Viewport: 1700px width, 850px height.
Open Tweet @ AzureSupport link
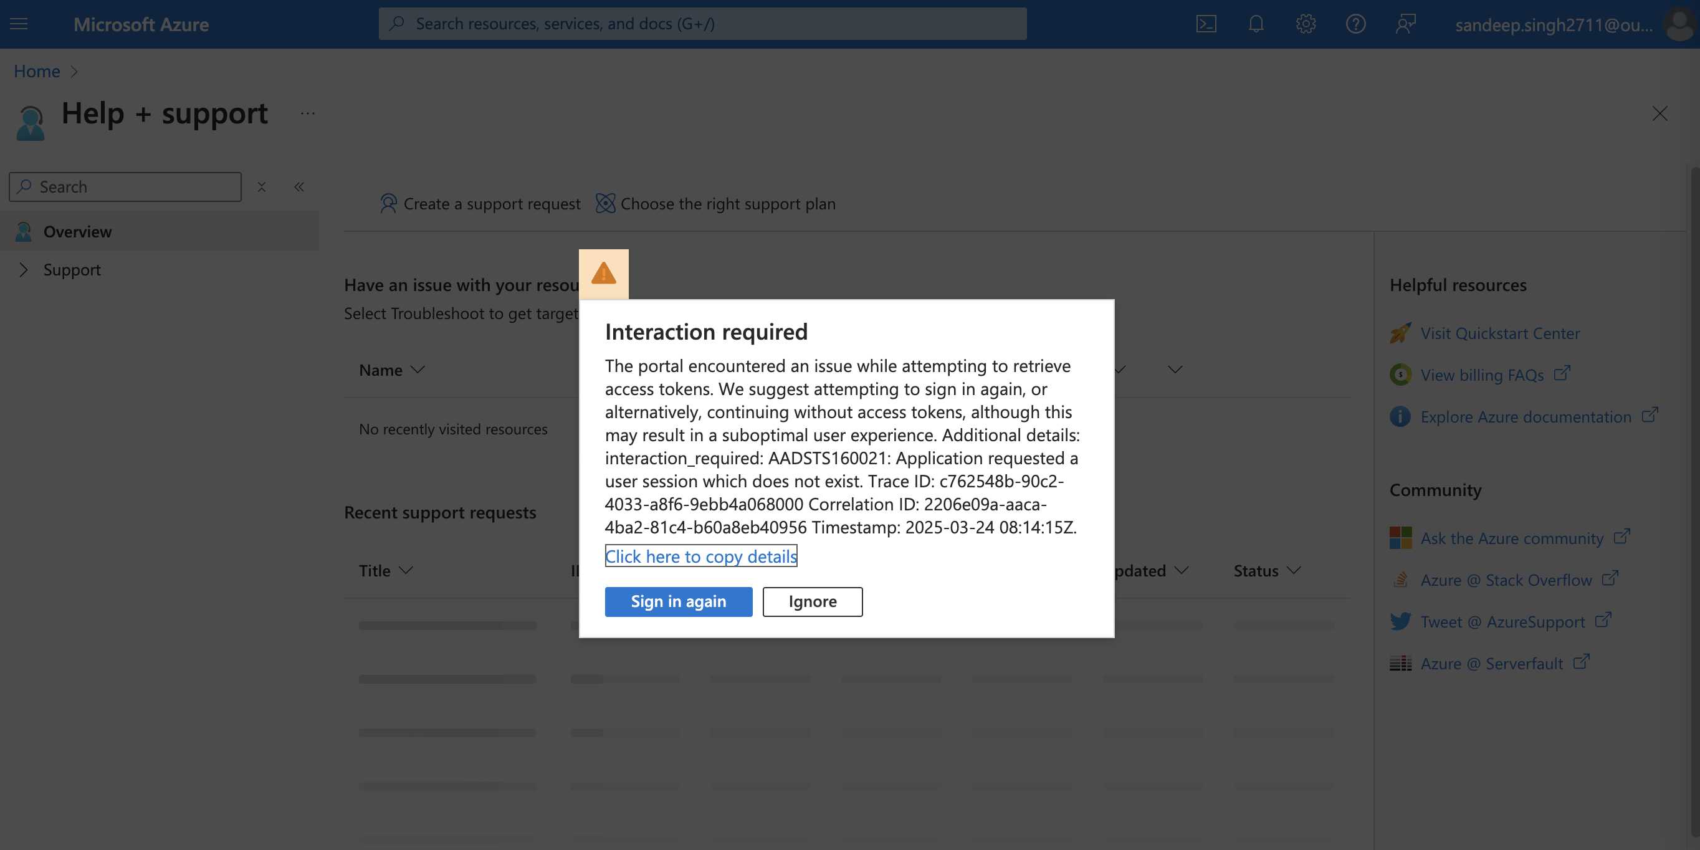(1502, 621)
